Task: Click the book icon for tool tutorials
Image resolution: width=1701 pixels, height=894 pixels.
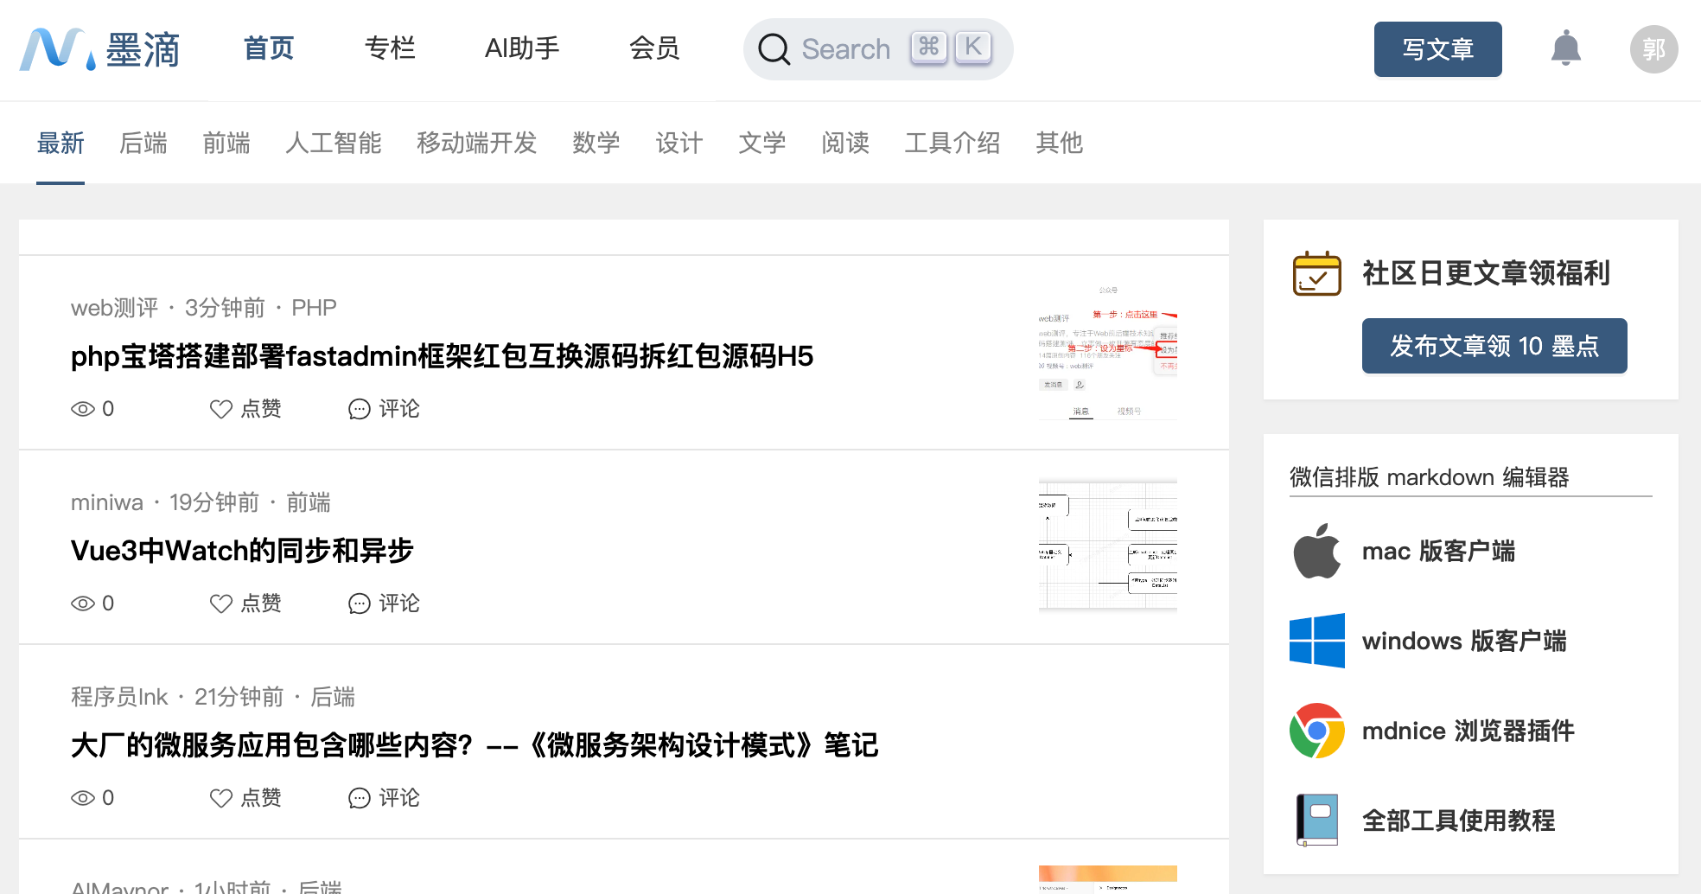Action: tap(1316, 820)
